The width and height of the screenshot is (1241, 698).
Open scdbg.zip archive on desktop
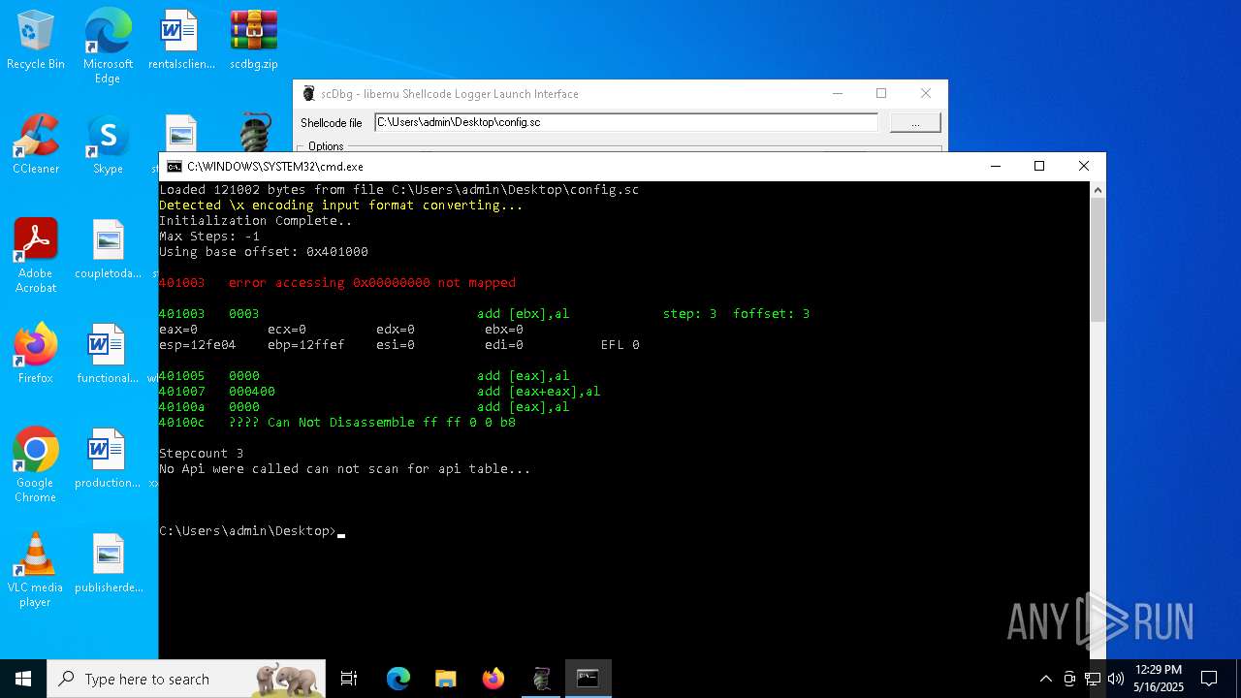[254, 40]
